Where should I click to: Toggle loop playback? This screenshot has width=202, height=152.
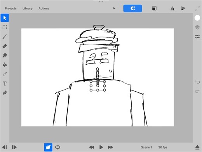(57, 147)
